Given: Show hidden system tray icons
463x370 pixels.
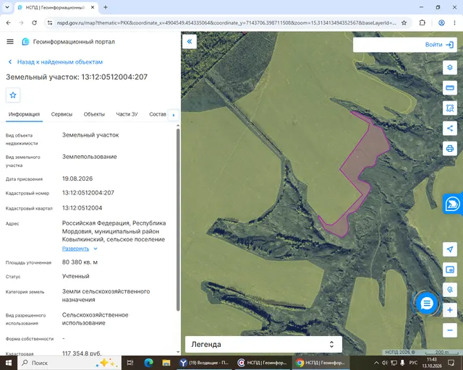Looking at the screenshot, I should point(376,363).
